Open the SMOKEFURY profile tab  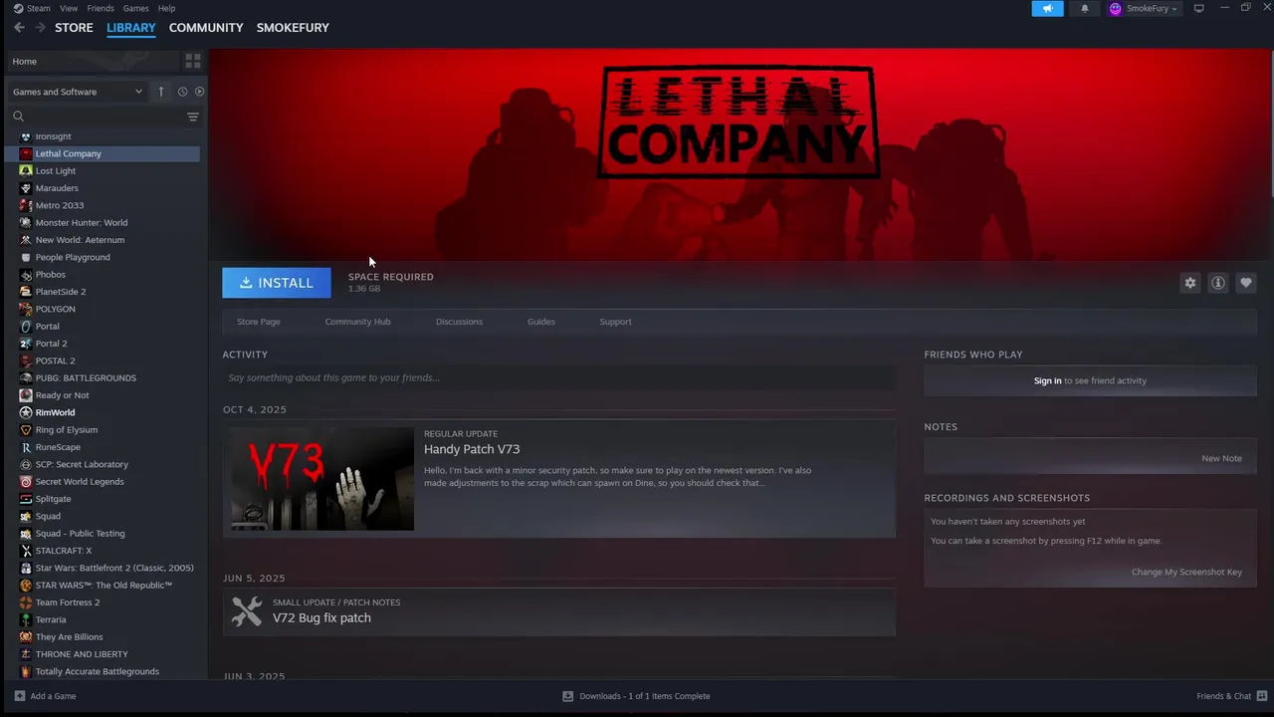(x=293, y=28)
